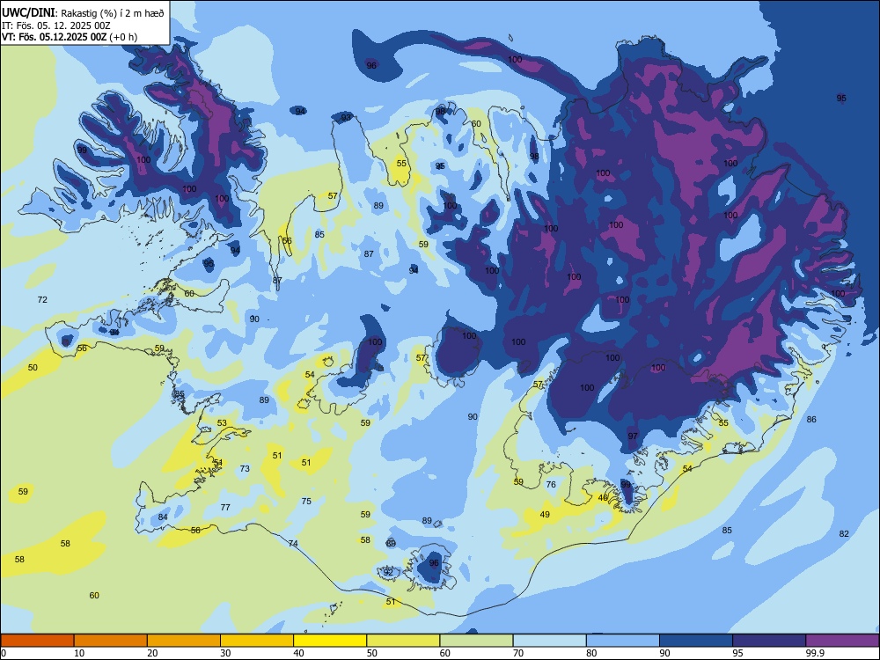This screenshot has height=660, width=880.
Task: Pick the purple 99.9+ legend swatch
Action: point(842,641)
